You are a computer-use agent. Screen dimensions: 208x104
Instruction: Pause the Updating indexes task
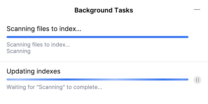197,80
